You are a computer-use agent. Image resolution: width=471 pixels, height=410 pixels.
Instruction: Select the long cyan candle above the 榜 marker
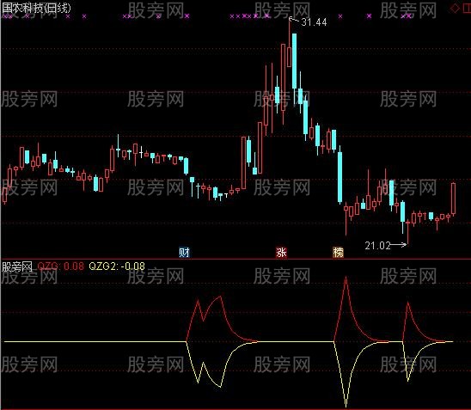coord(340,177)
